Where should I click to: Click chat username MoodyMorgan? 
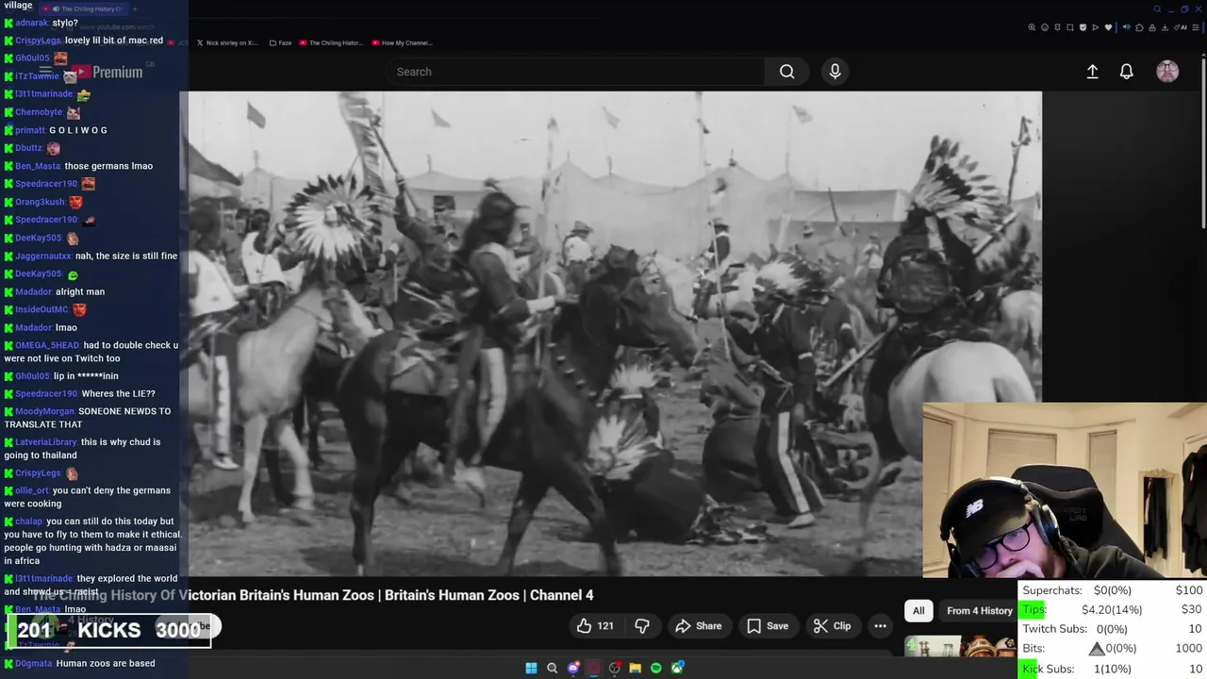(x=44, y=411)
